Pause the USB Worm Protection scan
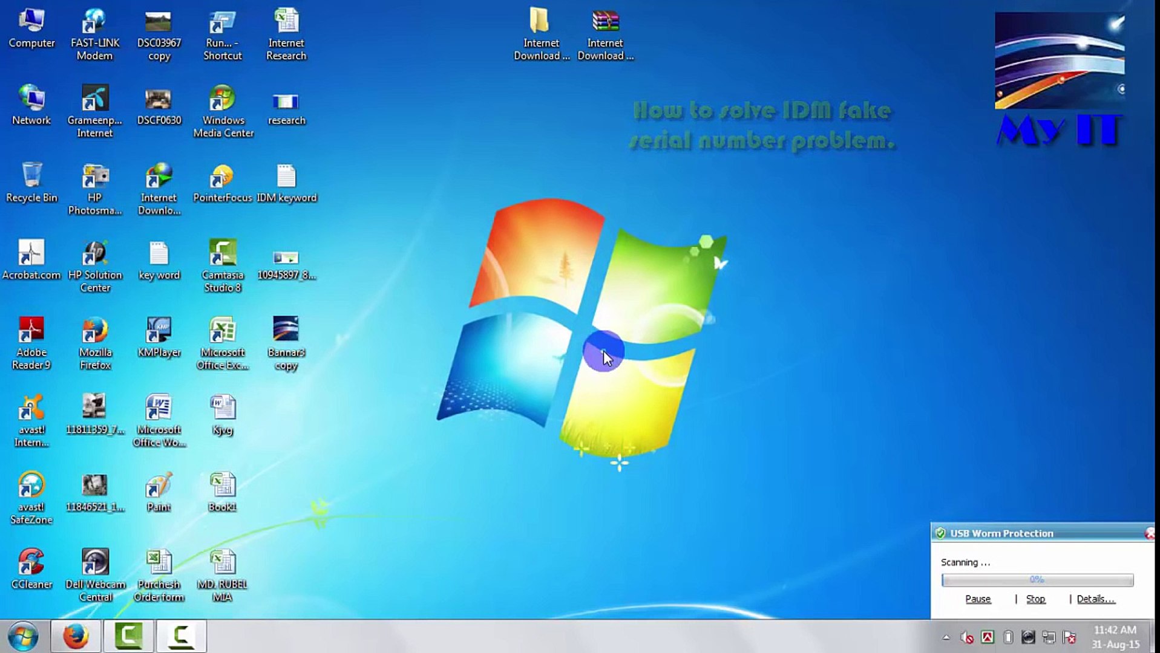Viewport: 1160px width, 653px height. 978,599
